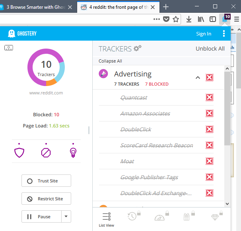The image size is (241, 231).
Task: Toggle the Quantcast tracker block checkbox
Action: pyautogui.click(x=209, y=98)
